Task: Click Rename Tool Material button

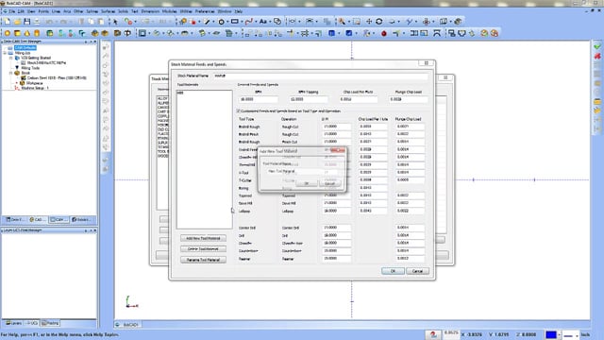Action: [203, 260]
